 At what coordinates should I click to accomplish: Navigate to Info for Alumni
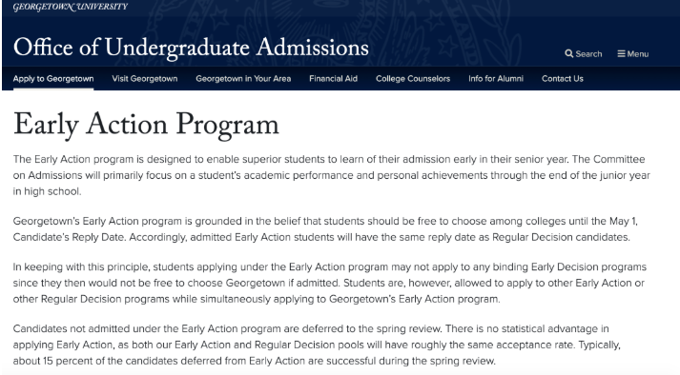tap(496, 78)
